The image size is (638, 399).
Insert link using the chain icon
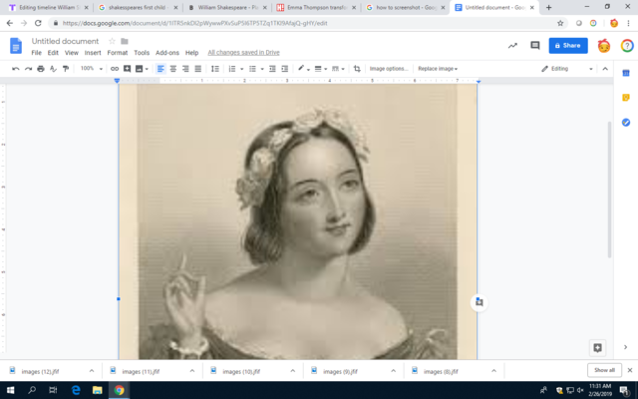pos(115,69)
